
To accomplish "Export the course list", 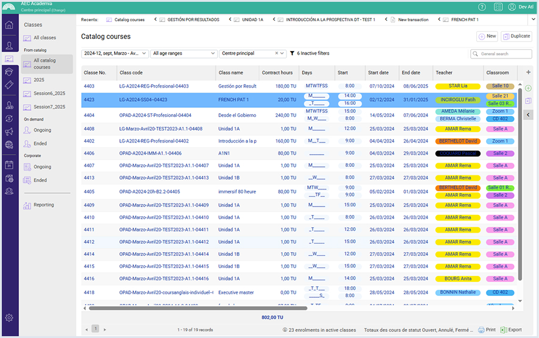I will (511, 329).
